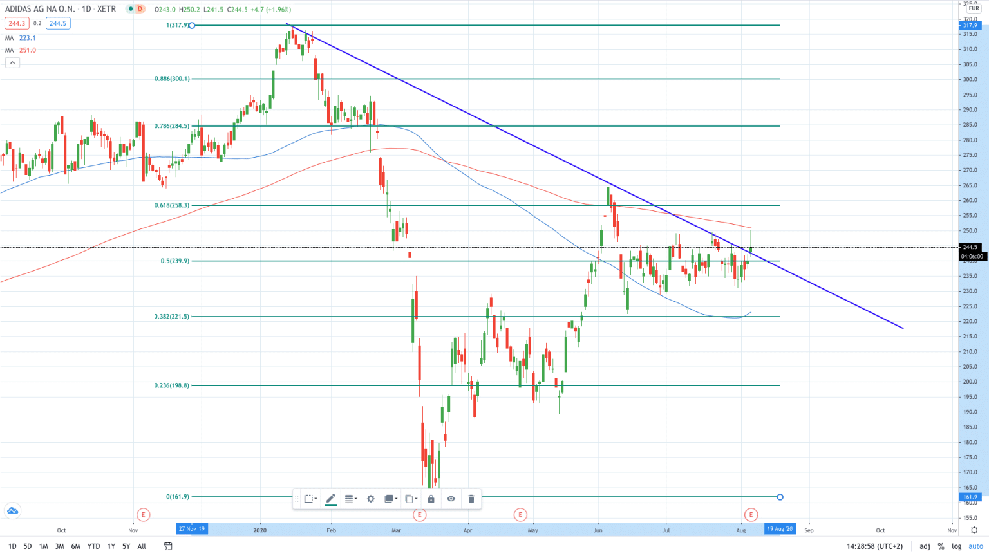This screenshot has height=556, width=989.
Task: Click the 0.886(300.1) Fibonacci level label
Action: click(x=172, y=79)
